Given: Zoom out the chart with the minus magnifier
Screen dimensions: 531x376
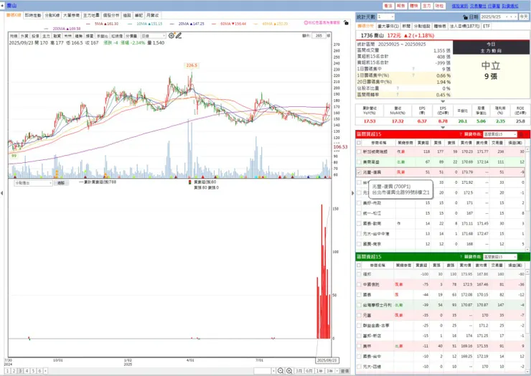Looking at the screenshot, I should pyautogui.click(x=281, y=371).
